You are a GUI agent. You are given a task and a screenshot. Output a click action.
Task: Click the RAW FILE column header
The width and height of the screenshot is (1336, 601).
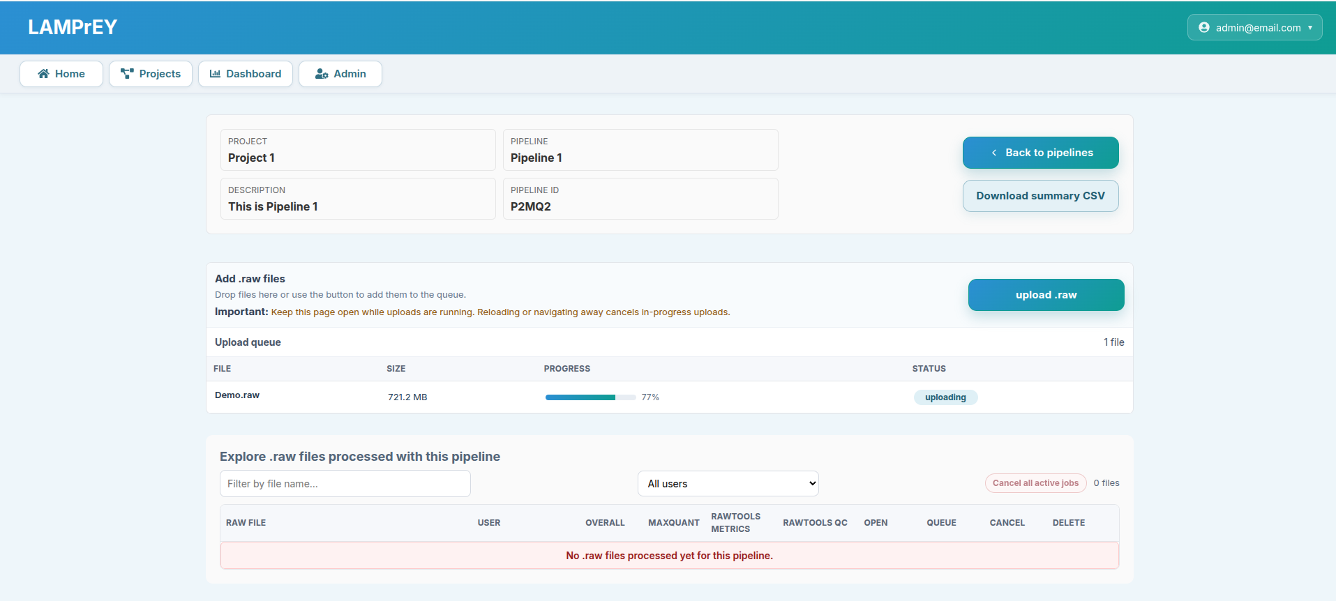(x=246, y=523)
